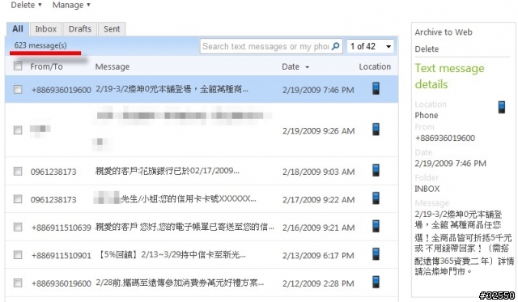Click phone icon on 2/19/2009 7:46 PM row

(x=376, y=88)
